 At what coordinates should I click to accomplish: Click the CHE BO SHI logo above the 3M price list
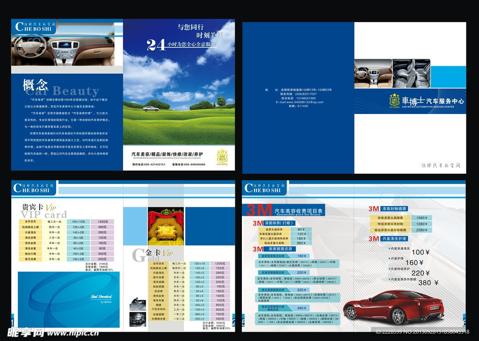tap(264, 188)
